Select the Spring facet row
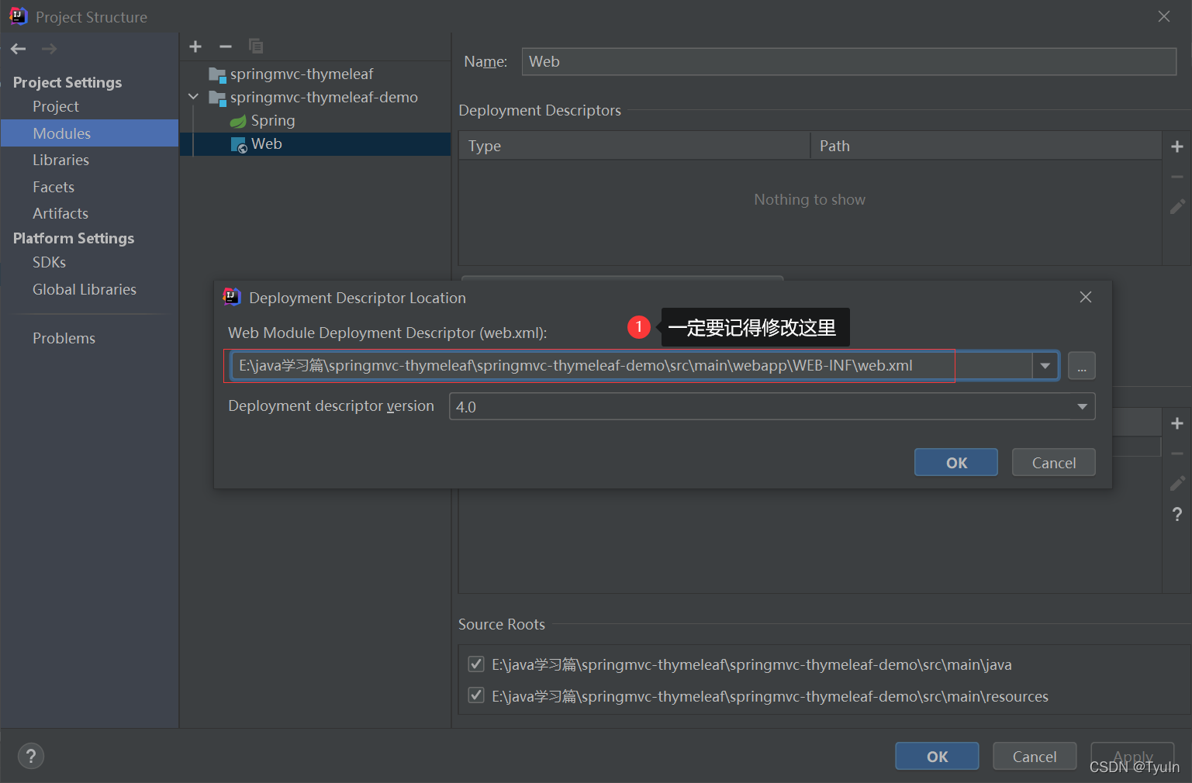 [x=315, y=121]
